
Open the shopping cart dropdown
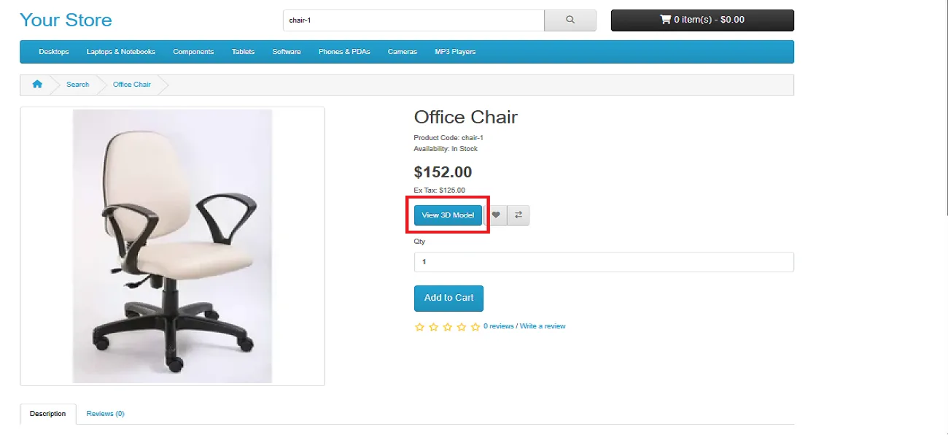pyautogui.click(x=702, y=20)
